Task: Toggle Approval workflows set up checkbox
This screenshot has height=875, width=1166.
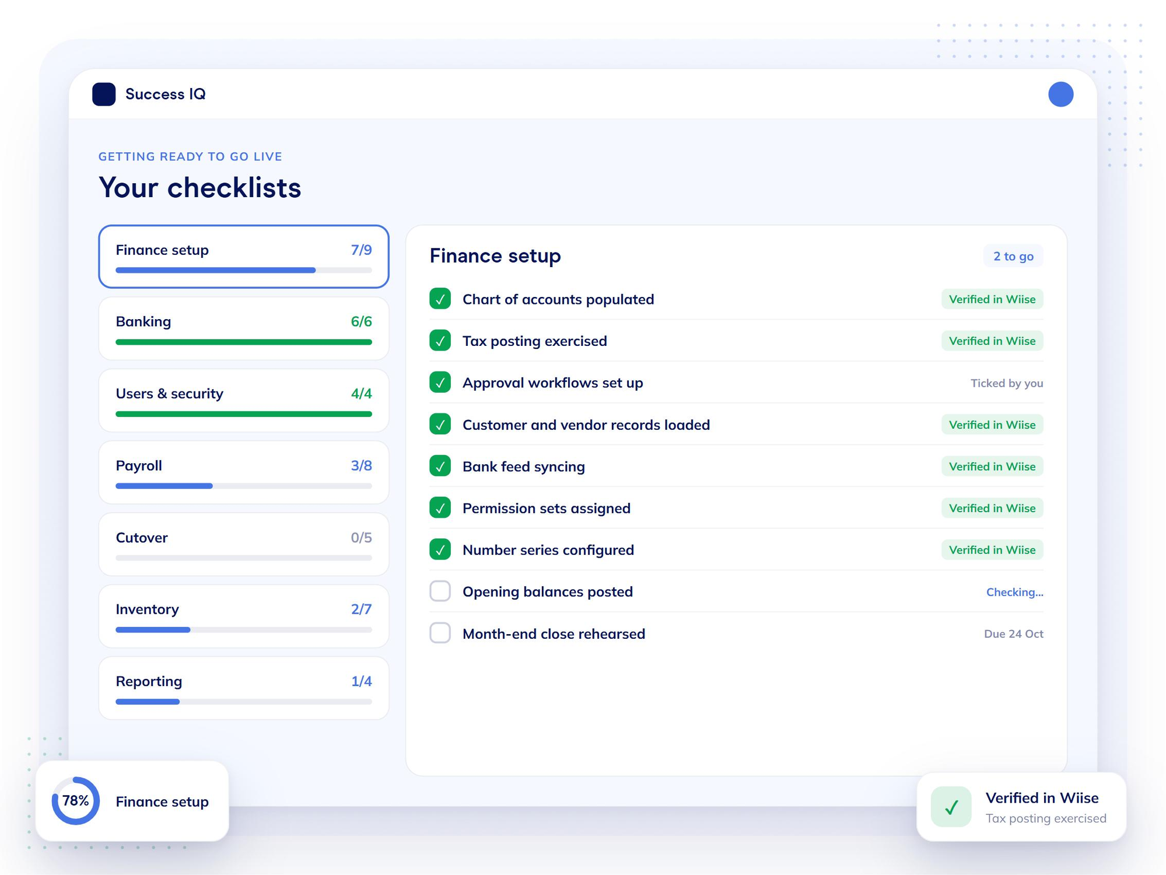Action: tap(440, 383)
